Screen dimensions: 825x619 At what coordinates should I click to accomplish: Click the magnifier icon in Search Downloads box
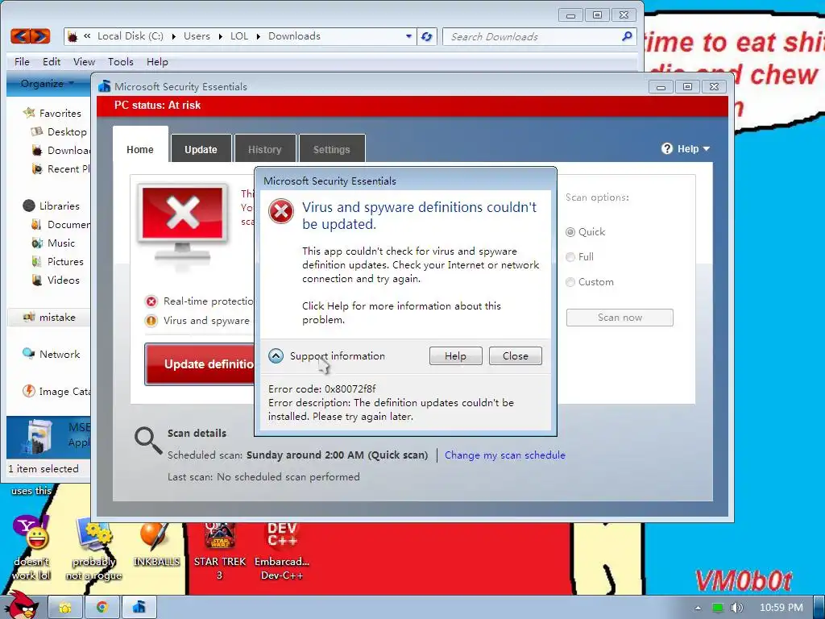coord(627,36)
